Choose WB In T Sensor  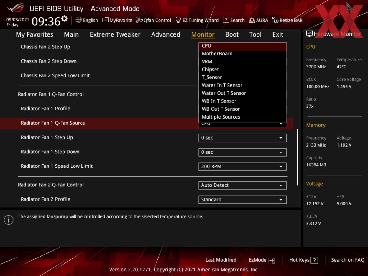pos(242,101)
